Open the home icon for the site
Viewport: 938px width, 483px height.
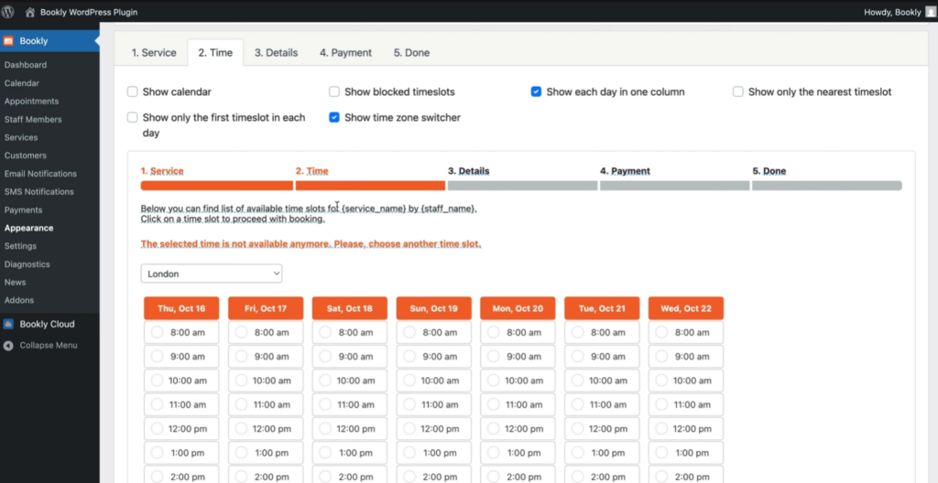[30, 12]
